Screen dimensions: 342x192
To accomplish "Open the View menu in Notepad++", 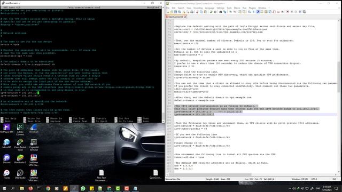I will pyautogui.click(x=189, y=8).
